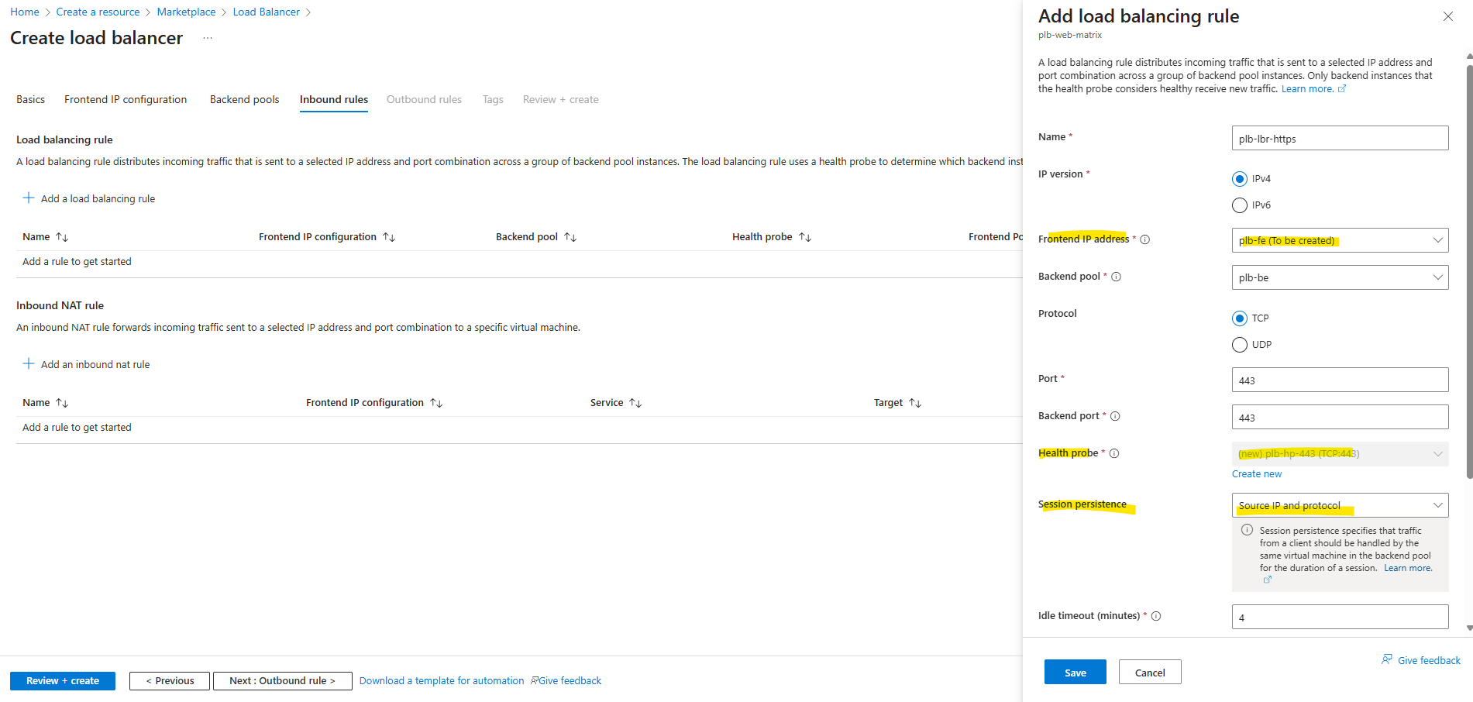Open the Session persistence dropdown
1473x702 pixels.
pyautogui.click(x=1340, y=505)
